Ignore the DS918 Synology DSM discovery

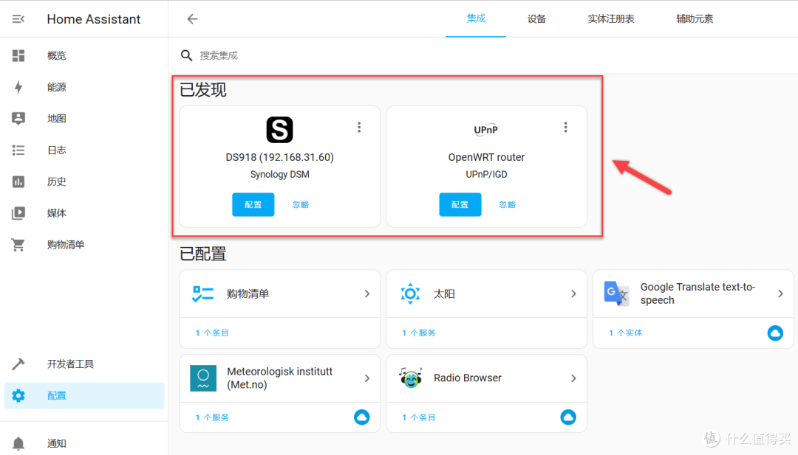pyautogui.click(x=300, y=205)
